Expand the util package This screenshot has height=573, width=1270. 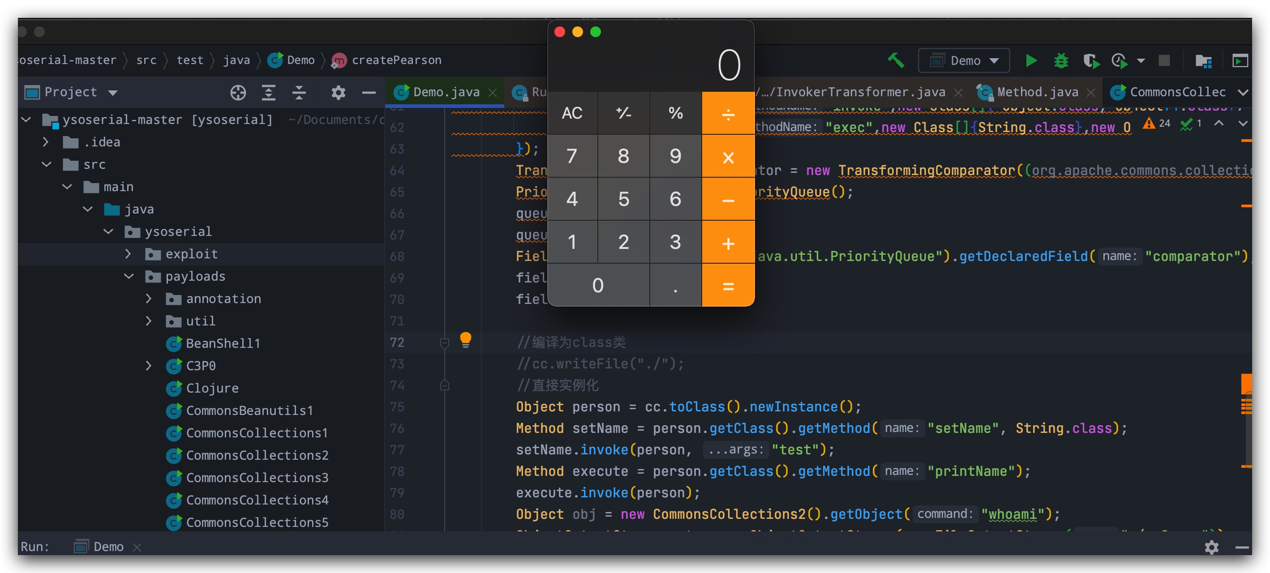click(149, 321)
